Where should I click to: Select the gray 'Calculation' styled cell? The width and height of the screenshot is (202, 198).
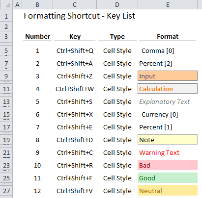click(x=168, y=89)
